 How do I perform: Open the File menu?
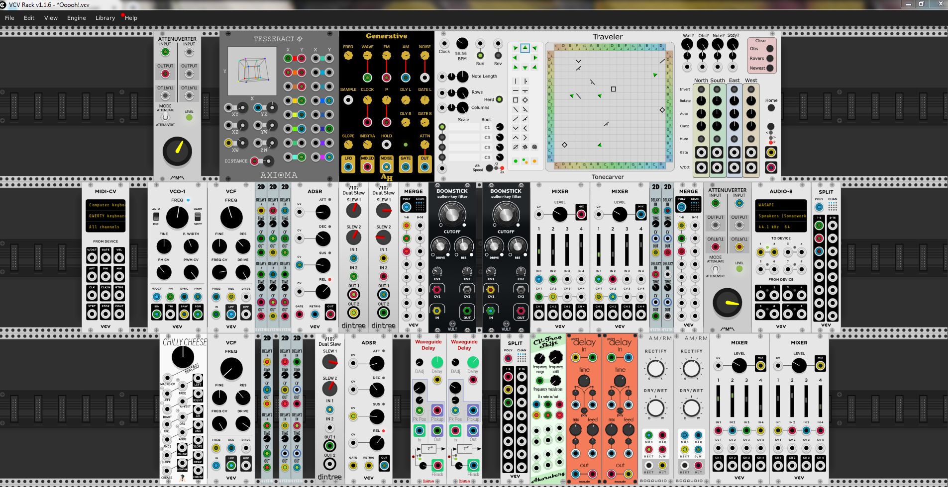point(9,18)
